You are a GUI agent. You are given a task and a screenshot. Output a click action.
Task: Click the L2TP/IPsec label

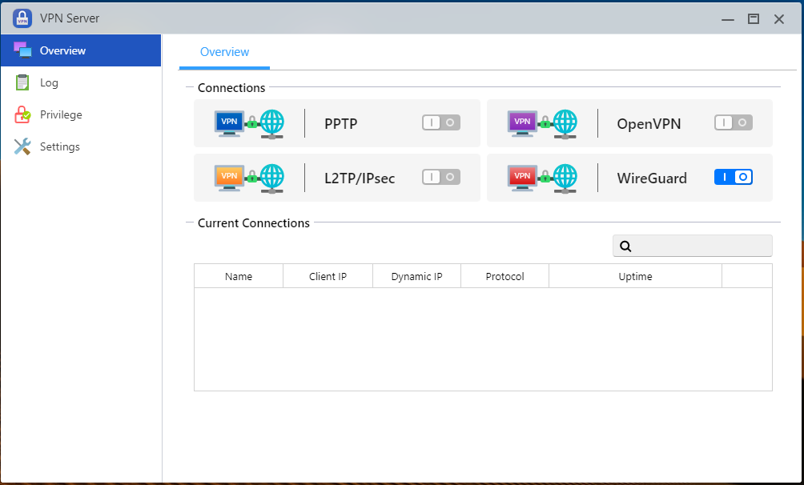360,178
